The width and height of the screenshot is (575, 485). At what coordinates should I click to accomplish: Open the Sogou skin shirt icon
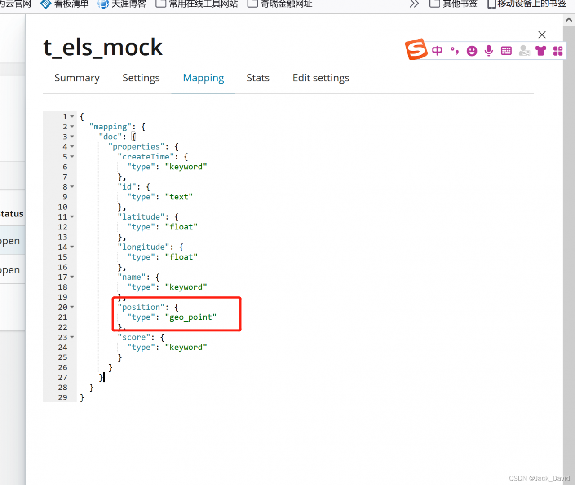pos(541,51)
